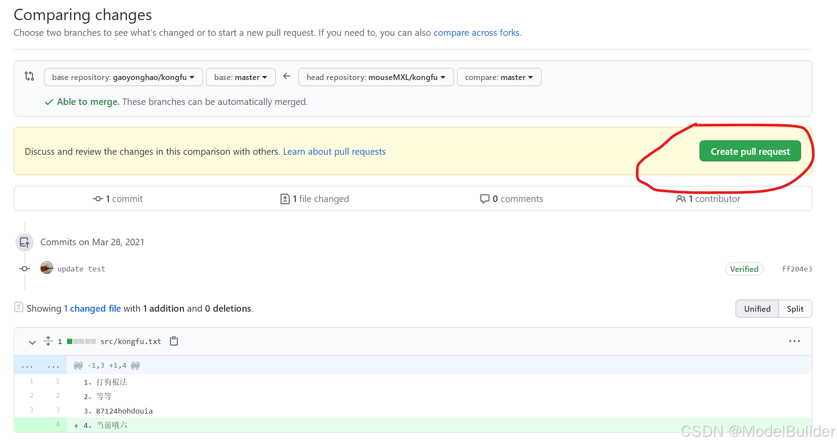Click the commit icon beside "1 commit"
The image size is (837, 445).
tap(98, 198)
